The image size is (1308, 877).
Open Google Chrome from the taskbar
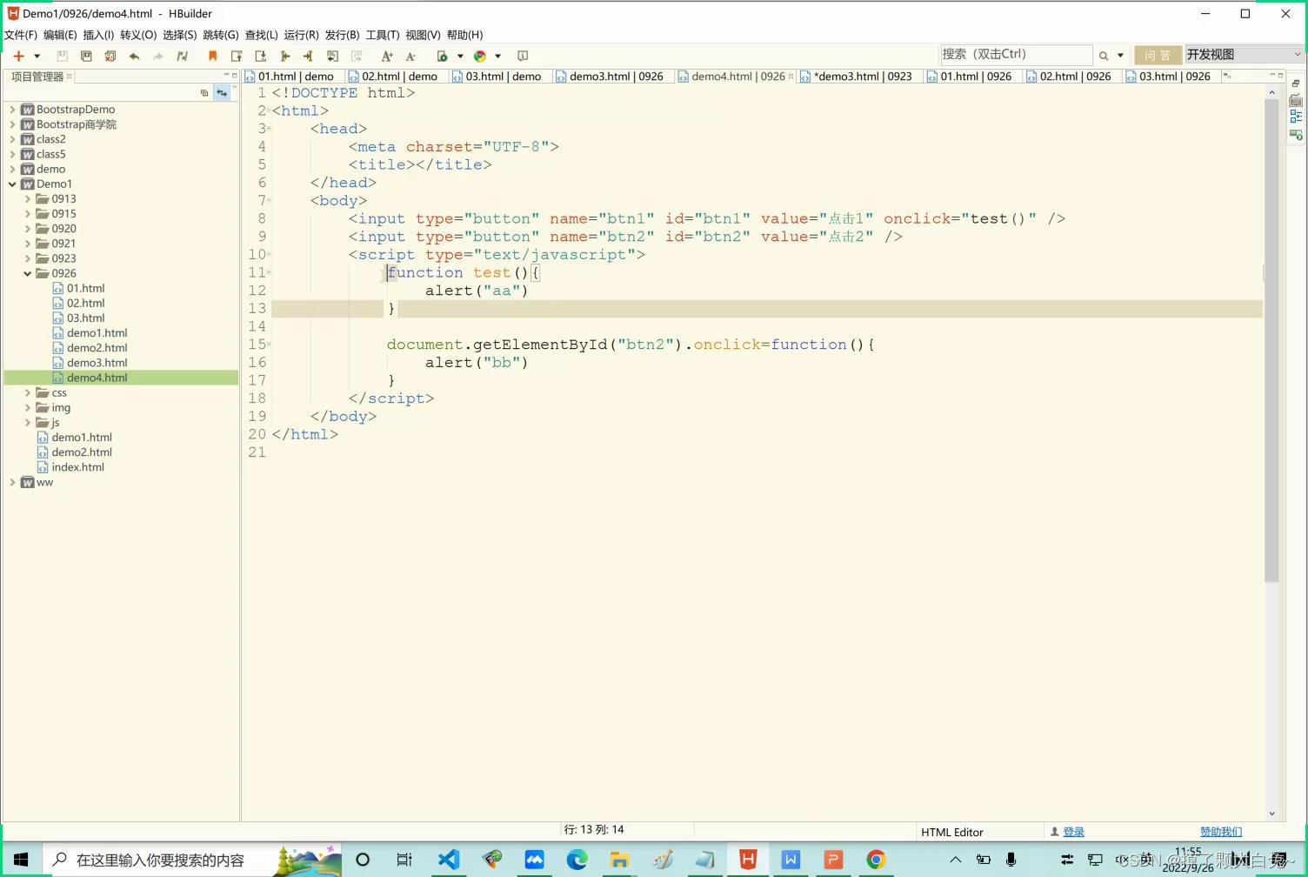[x=876, y=860]
